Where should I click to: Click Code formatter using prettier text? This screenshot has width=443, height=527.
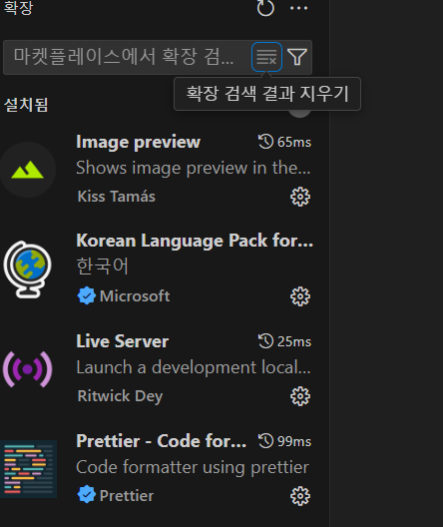tap(193, 468)
